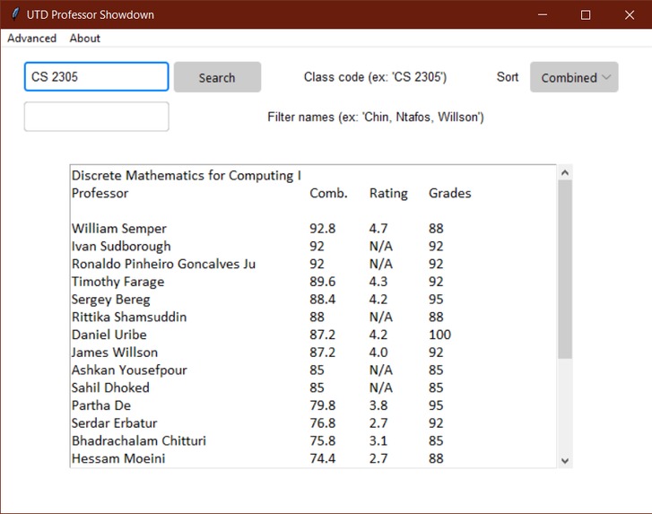
Task: Click the 89.6 combined score value
Action: tap(322, 282)
